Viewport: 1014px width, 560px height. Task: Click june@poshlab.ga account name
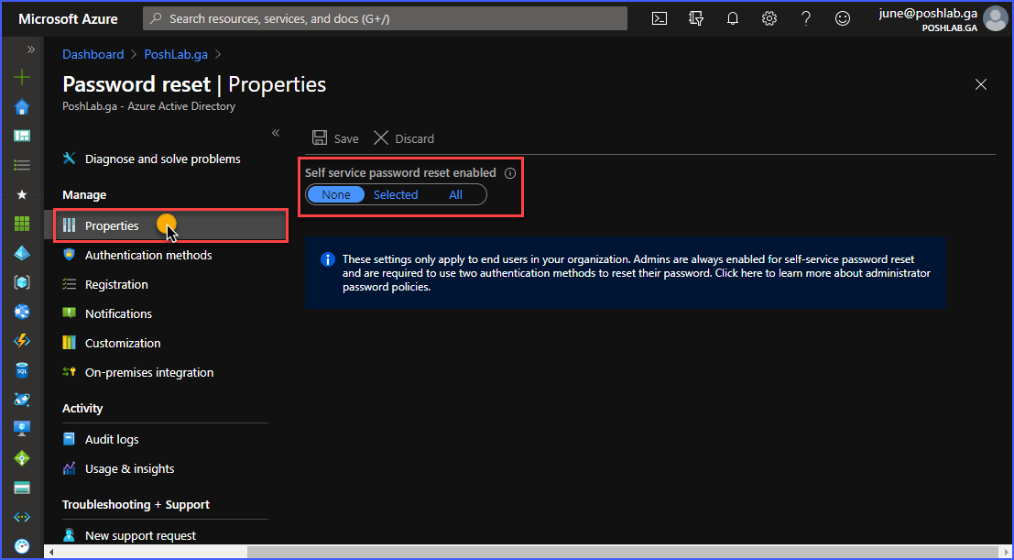pos(928,14)
